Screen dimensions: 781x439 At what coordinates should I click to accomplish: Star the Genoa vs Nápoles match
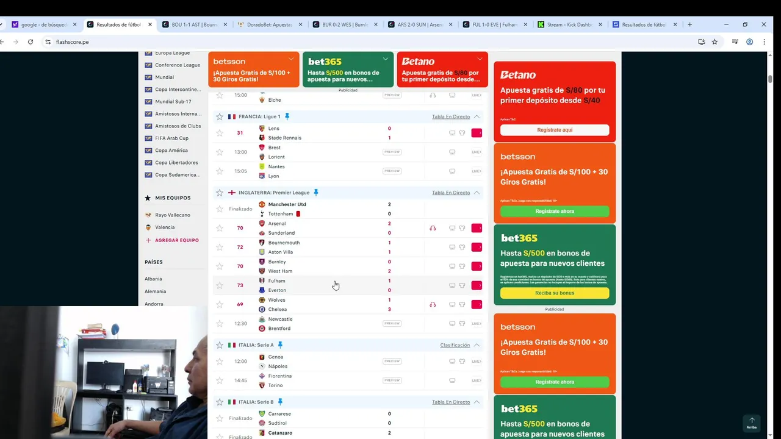(x=220, y=362)
